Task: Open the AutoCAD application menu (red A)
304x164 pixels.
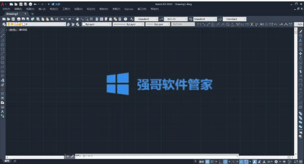Action: coord(3,4)
